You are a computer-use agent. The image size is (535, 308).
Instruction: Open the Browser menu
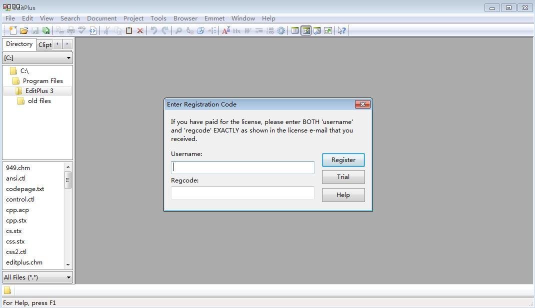(x=185, y=18)
